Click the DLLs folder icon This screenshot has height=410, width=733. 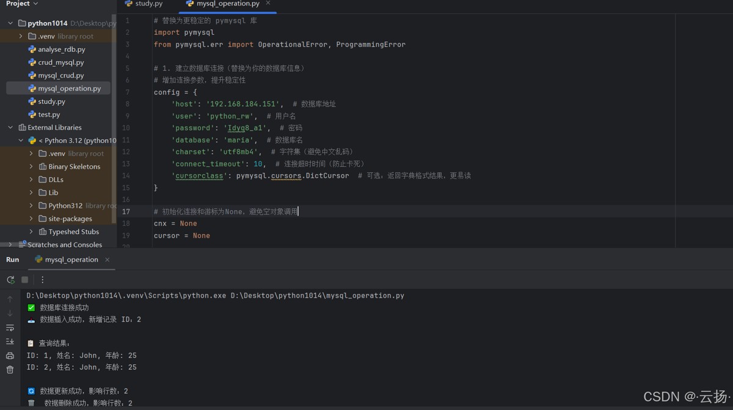point(43,180)
